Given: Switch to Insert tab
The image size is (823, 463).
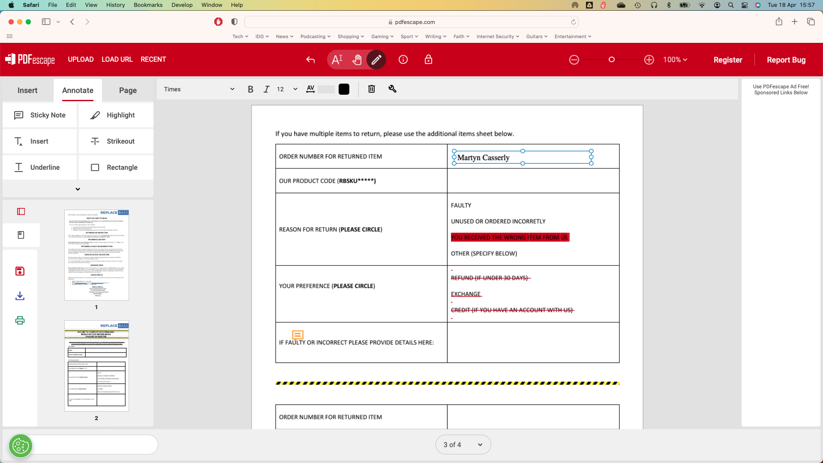Looking at the screenshot, I should [27, 90].
